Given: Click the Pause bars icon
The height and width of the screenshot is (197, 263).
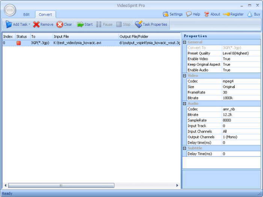Looking at the screenshot, I should pyautogui.click(x=98, y=24).
